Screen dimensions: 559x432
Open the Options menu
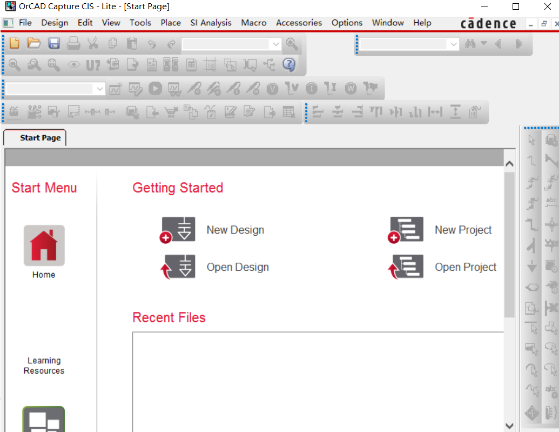click(347, 23)
